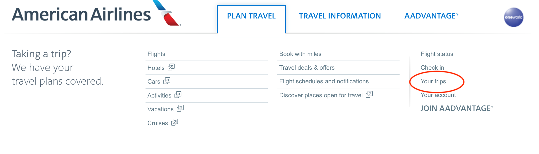Click the oneworld alliance globe icon
Image resolution: width=539 pixels, height=154 pixels.
point(513,17)
